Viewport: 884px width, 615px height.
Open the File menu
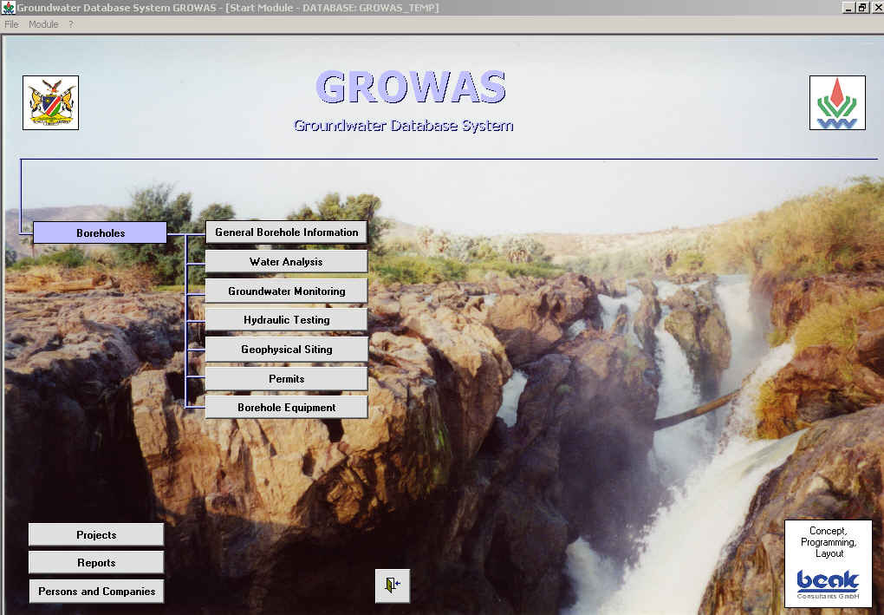point(11,24)
